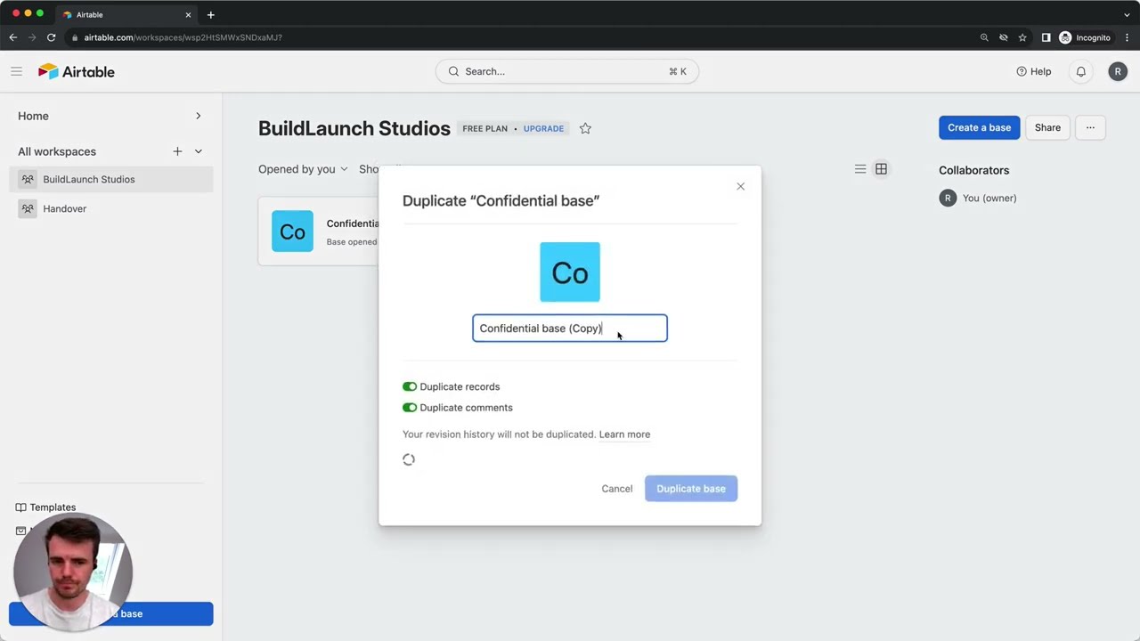Toggle the Duplicate comments switch
This screenshot has height=641, width=1140.
pos(410,408)
